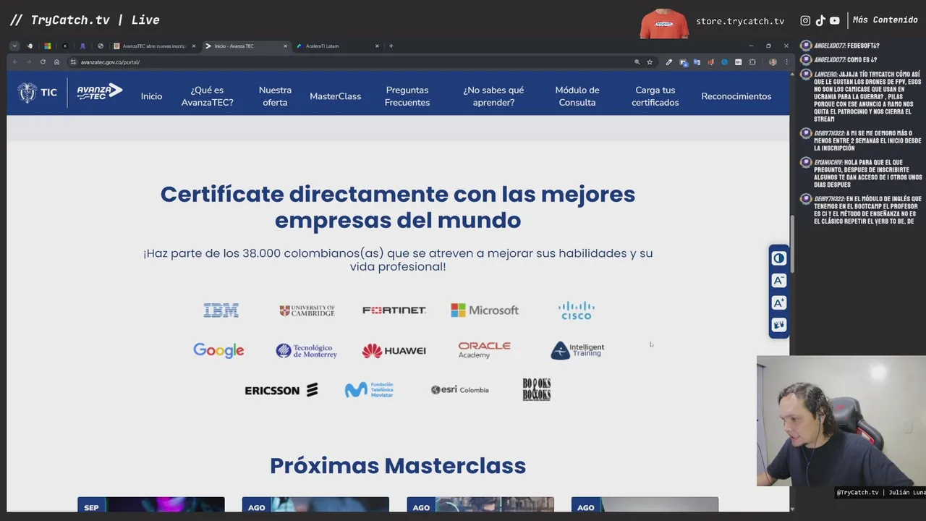Click the address bar URL field

pyautogui.click(x=347, y=62)
